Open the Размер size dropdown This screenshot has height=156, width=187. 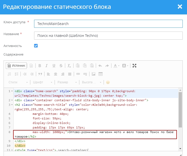tap(67, 82)
